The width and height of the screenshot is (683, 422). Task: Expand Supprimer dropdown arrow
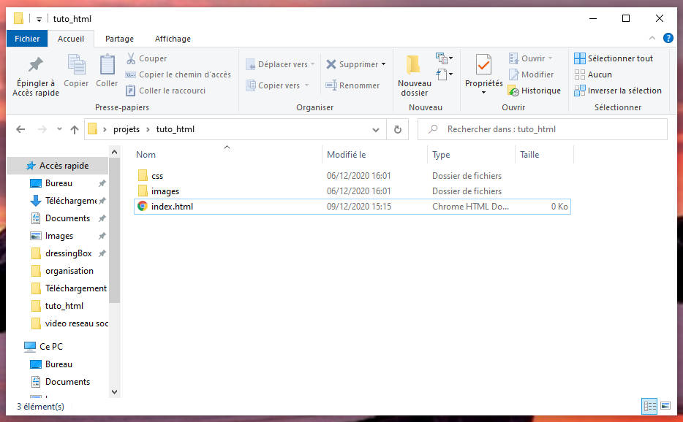click(383, 64)
